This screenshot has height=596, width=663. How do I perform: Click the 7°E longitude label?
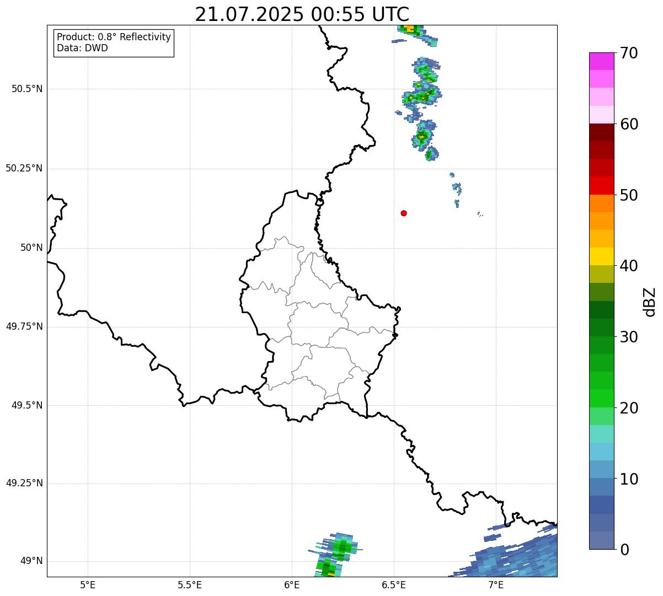[x=496, y=584]
